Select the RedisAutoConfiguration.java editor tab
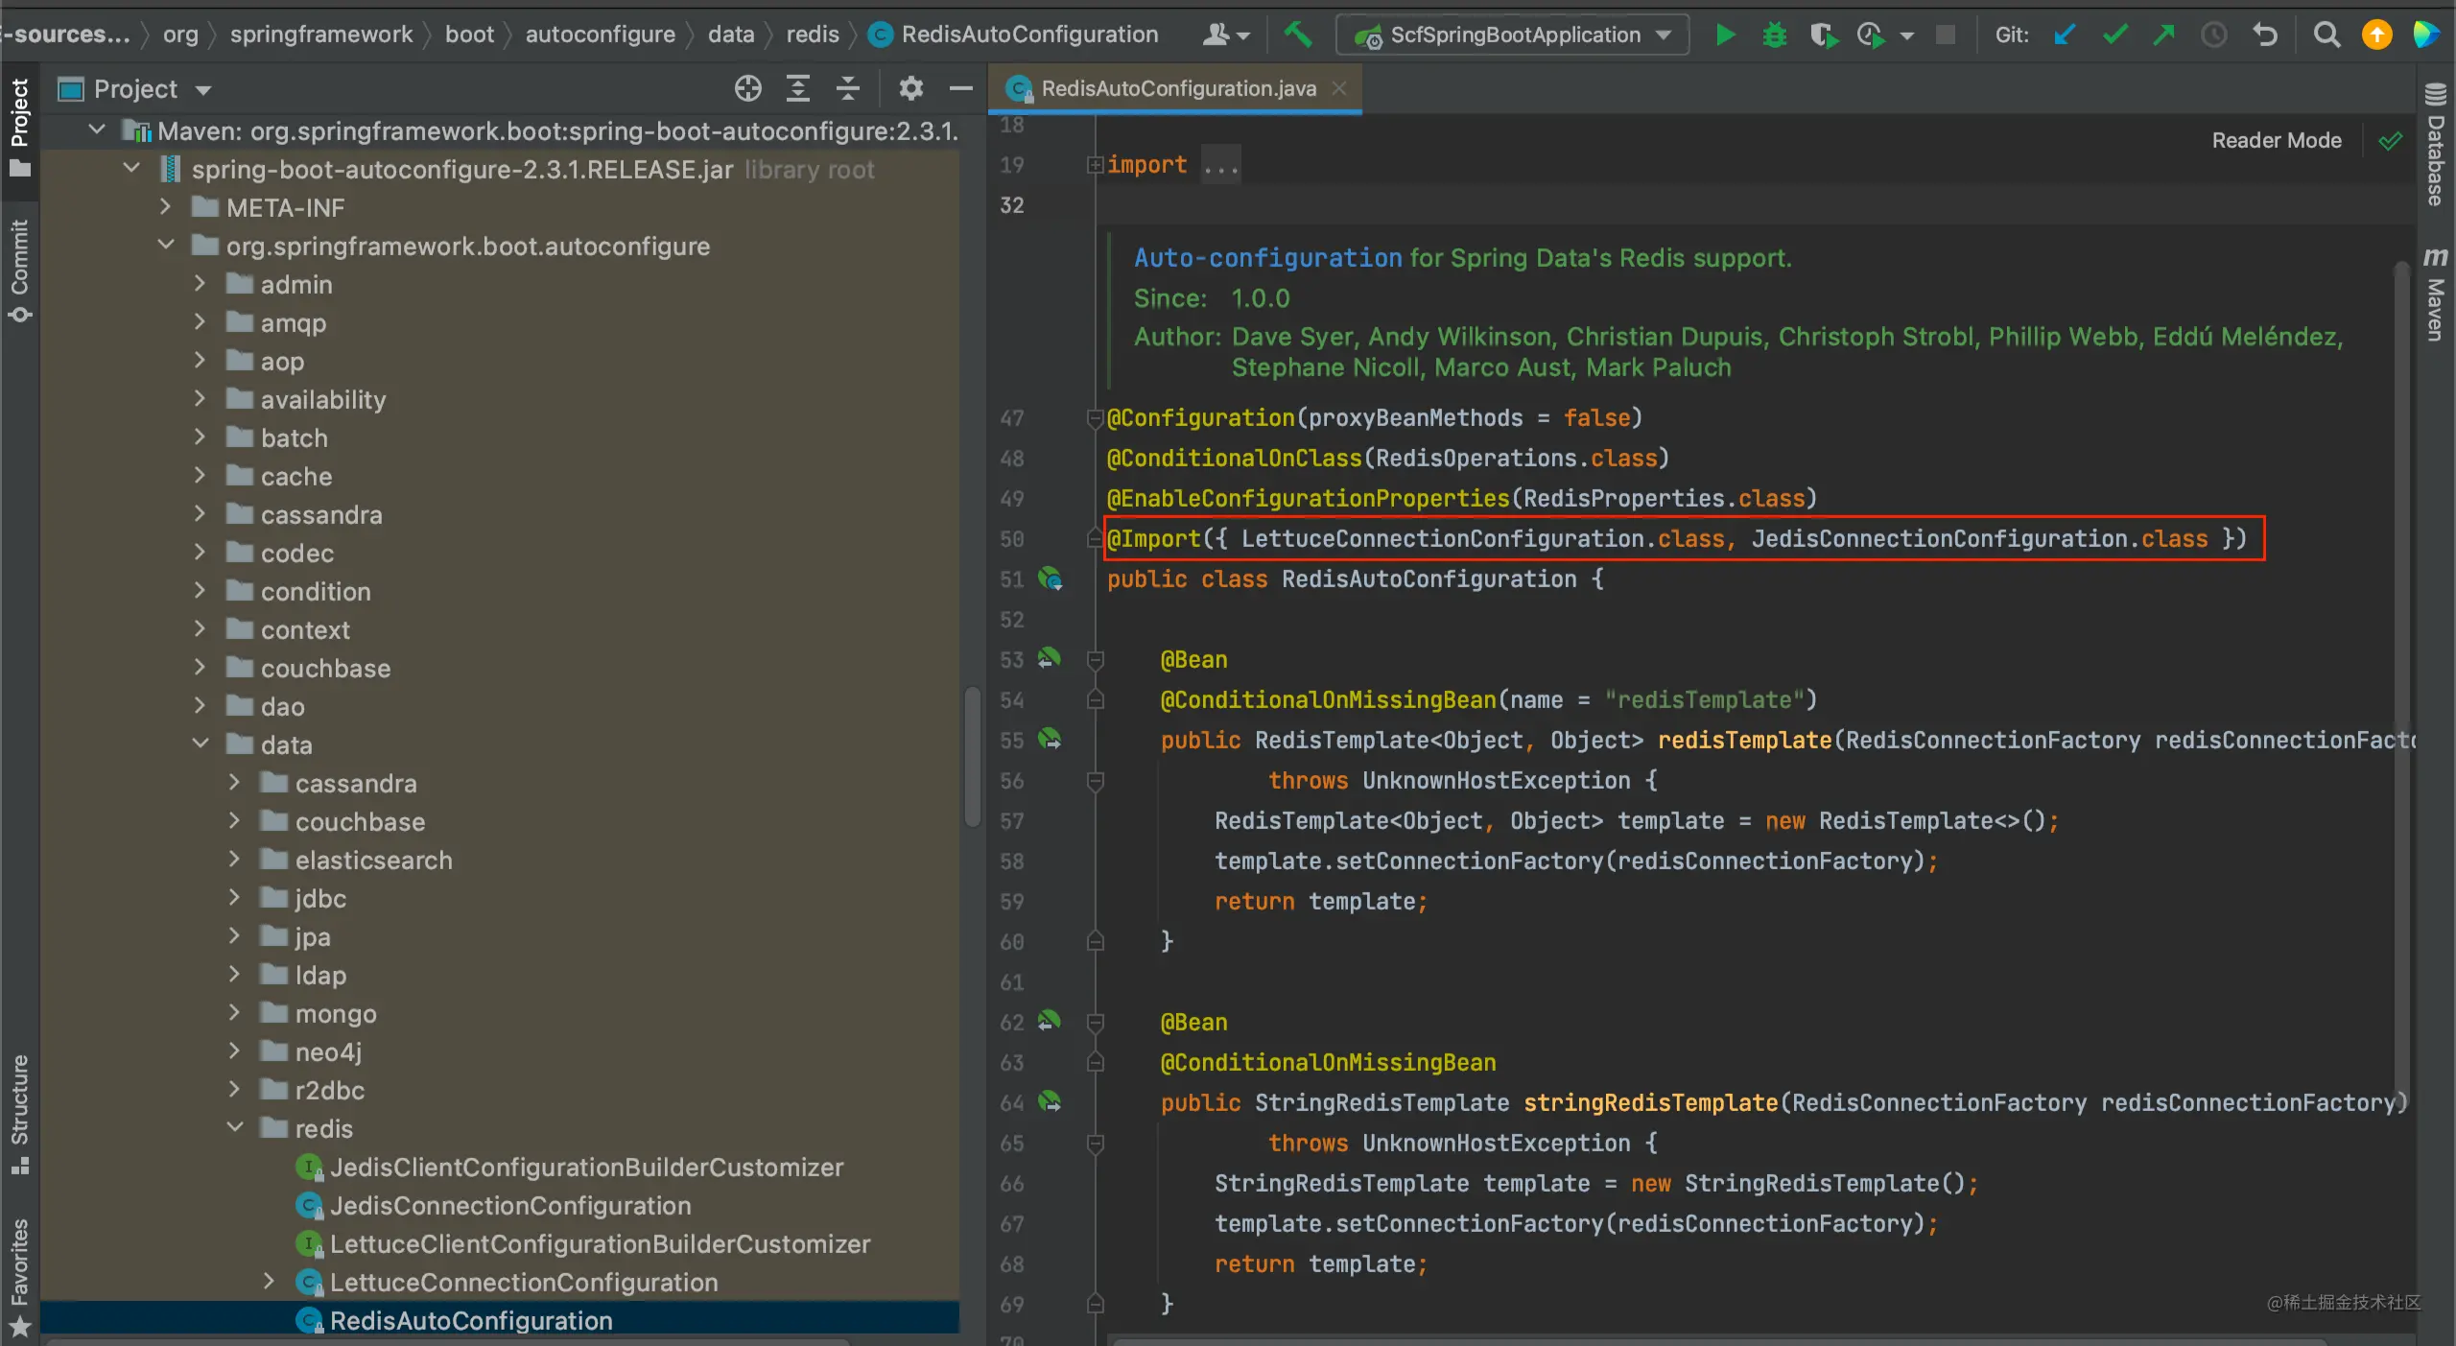The image size is (2456, 1346). pos(1177,89)
